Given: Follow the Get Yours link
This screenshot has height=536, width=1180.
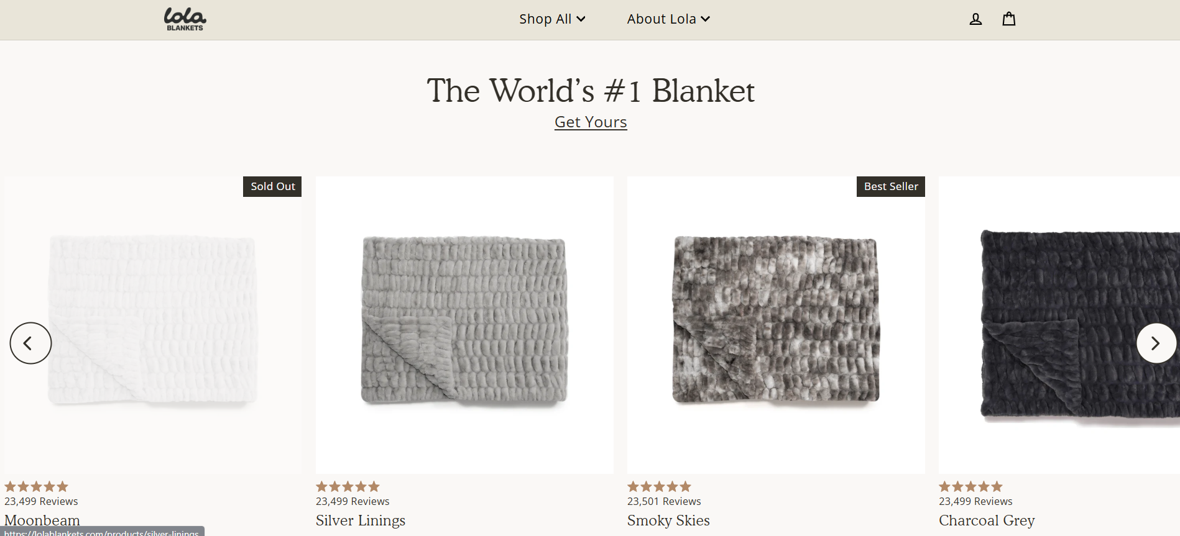Looking at the screenshot, I should tap(591, 122).
